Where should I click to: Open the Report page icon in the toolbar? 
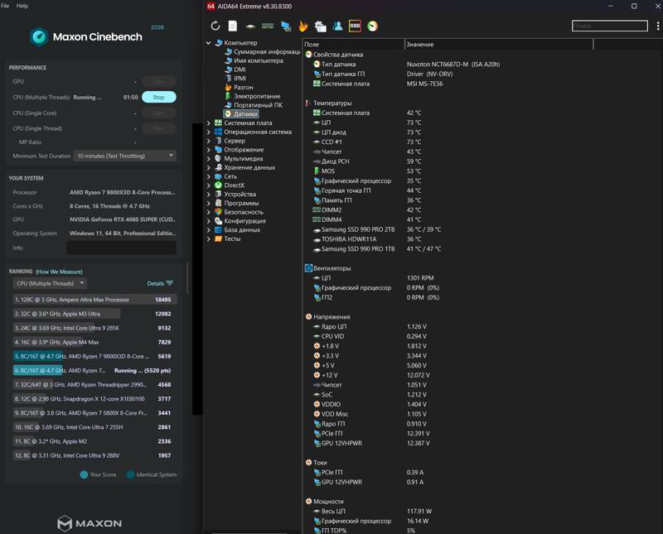(x=233, y=26)
